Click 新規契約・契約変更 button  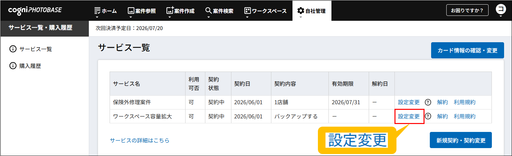tap(461, 140)
